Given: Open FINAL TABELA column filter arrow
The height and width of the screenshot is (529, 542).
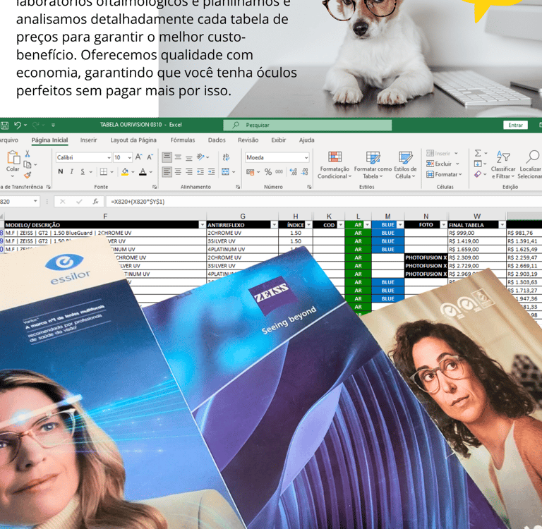Looking at the screenshot, I should pyautogui.click(x=502, y=225).
